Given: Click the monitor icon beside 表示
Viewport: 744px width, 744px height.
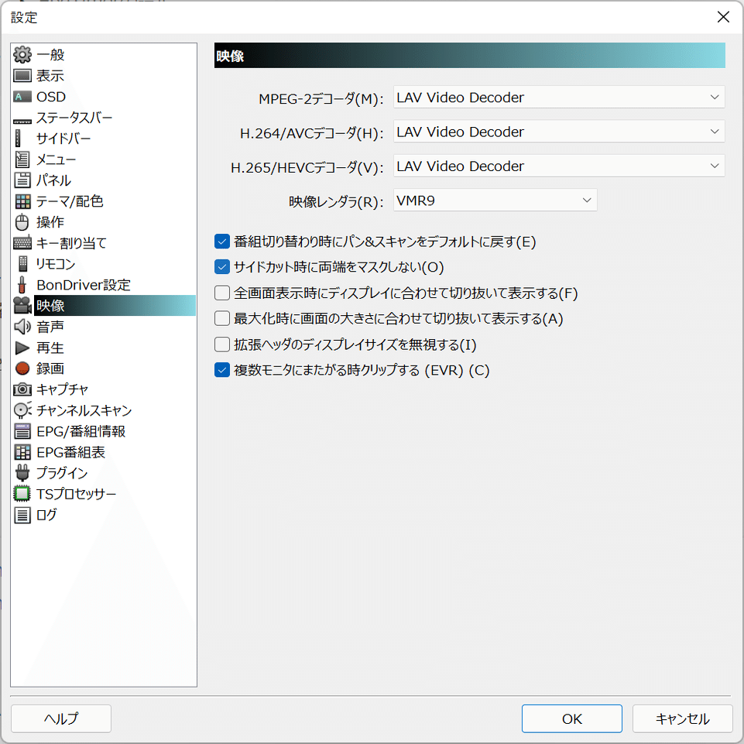Looking at the screenshot, I should 22,75.
